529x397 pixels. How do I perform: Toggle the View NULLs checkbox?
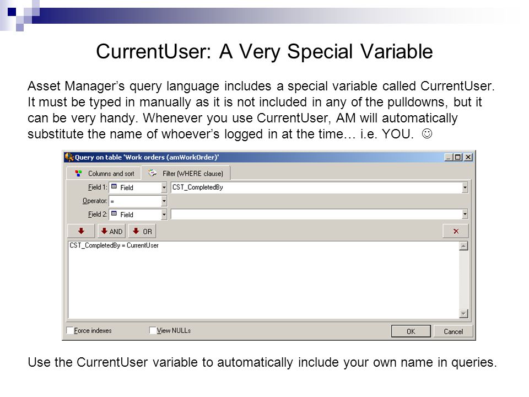[x=153, y=330]
